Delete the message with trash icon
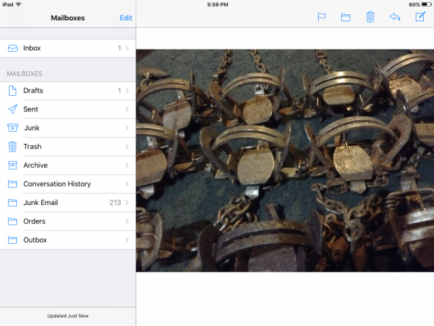Image resolution: width=434 pixels, height=326 pixels. pyautogui.click(x=370, y=17)
